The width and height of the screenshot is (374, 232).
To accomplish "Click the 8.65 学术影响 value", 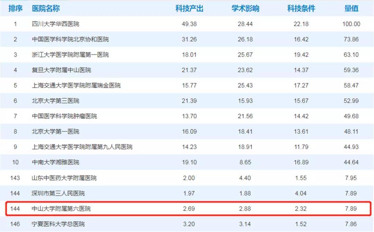I will [245, 162].
